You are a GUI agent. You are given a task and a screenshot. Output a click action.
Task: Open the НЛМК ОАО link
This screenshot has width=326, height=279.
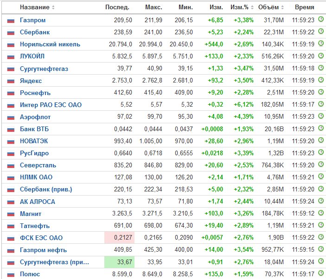pos(36,177)
